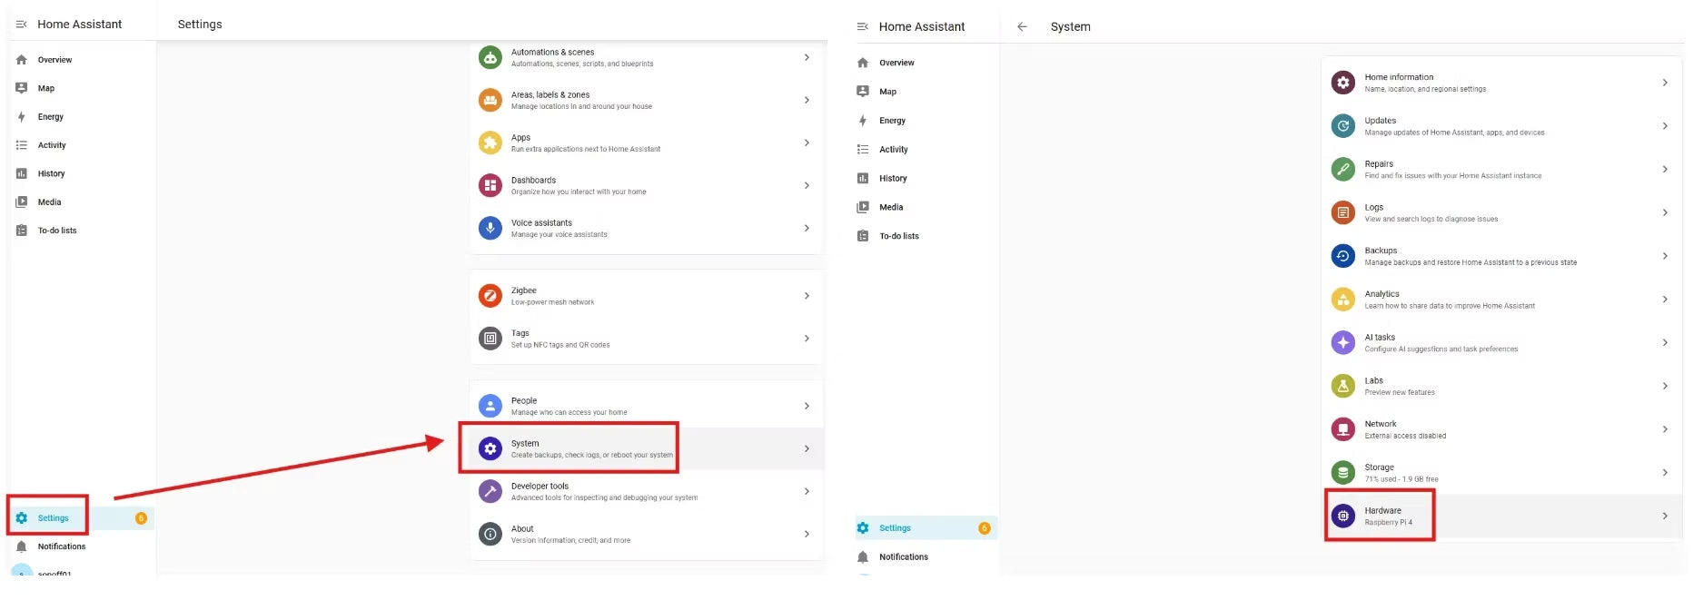
Task: Click the Repairs wrench icon
Action: point(1342,169)
